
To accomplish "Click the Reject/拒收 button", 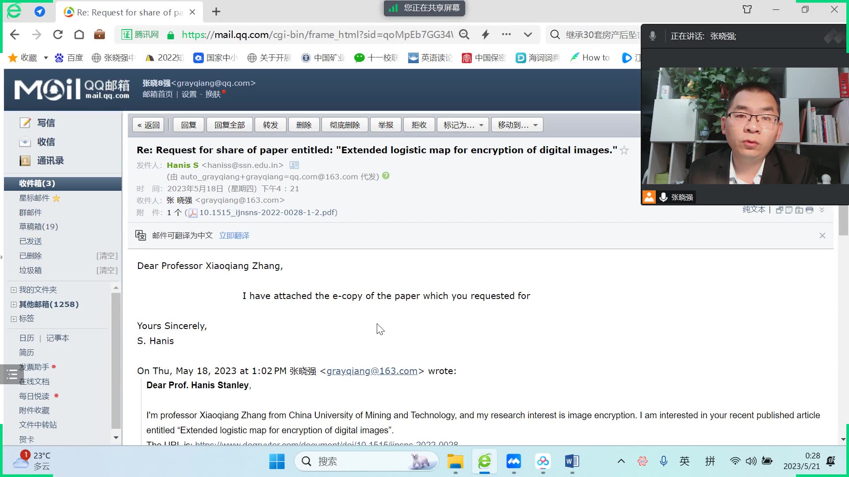I will click(x=419, y=125).
